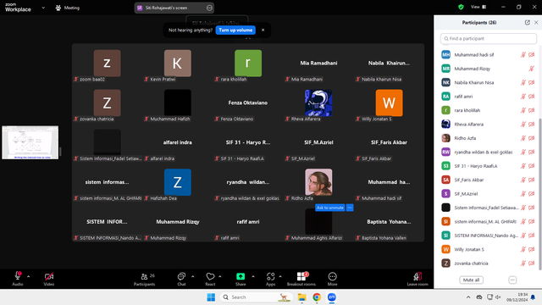
Task: Click the taskbar volume icon
Action: click(x=498, y=297)
